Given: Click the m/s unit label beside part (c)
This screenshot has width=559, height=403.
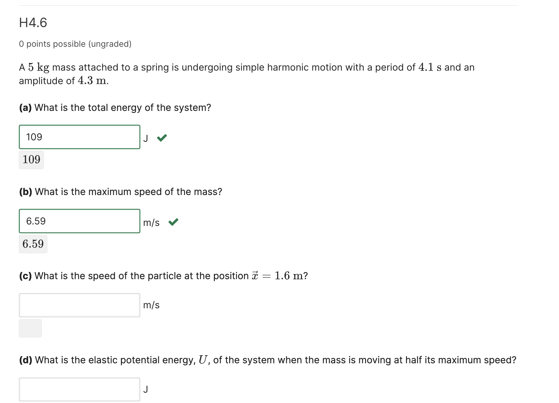Looking at the screenshot, I should 151,305.
